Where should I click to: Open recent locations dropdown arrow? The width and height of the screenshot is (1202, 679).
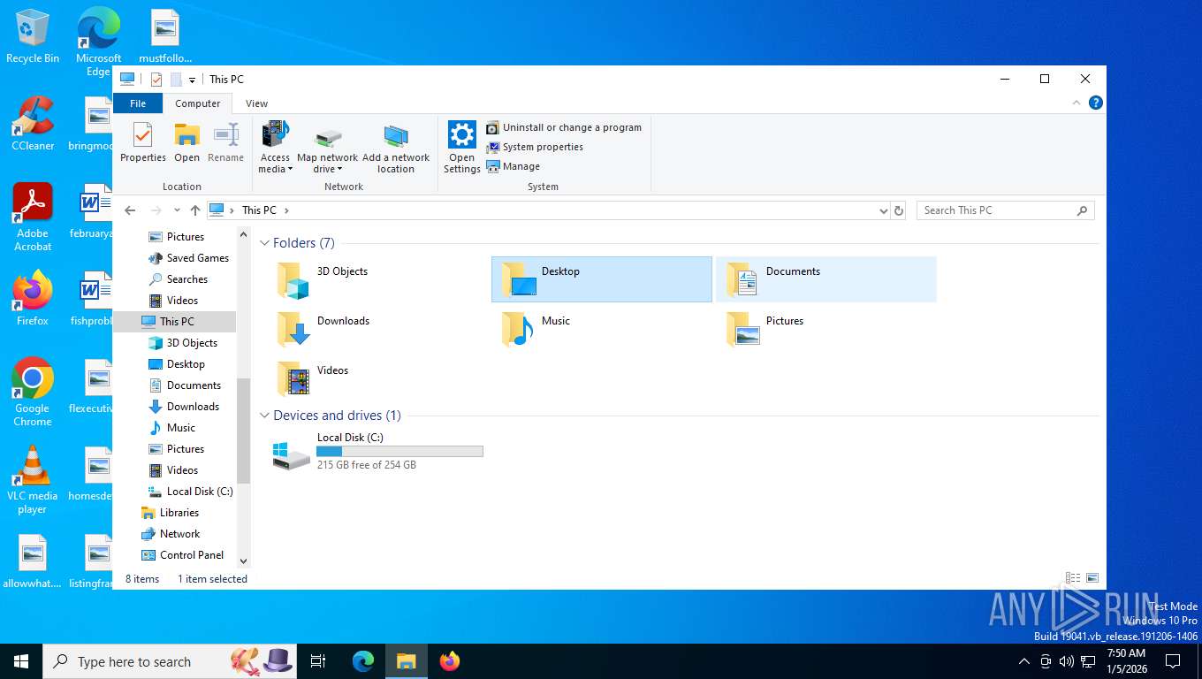(177, 210)
